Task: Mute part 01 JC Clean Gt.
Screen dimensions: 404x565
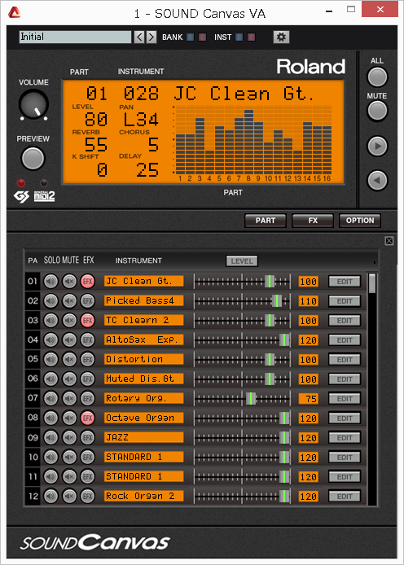Action: pyautogui.click(x=69, y=281)
